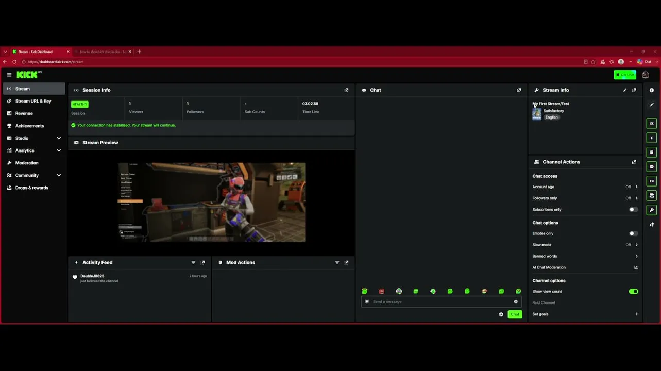Open the Mod Actions filter icon
This screenshot has height=371, width=661.
[x=337, y=262]
